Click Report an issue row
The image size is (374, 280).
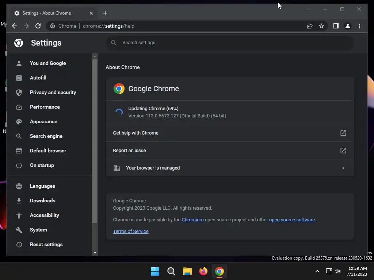pyautogui.click(x=230, y=151)
